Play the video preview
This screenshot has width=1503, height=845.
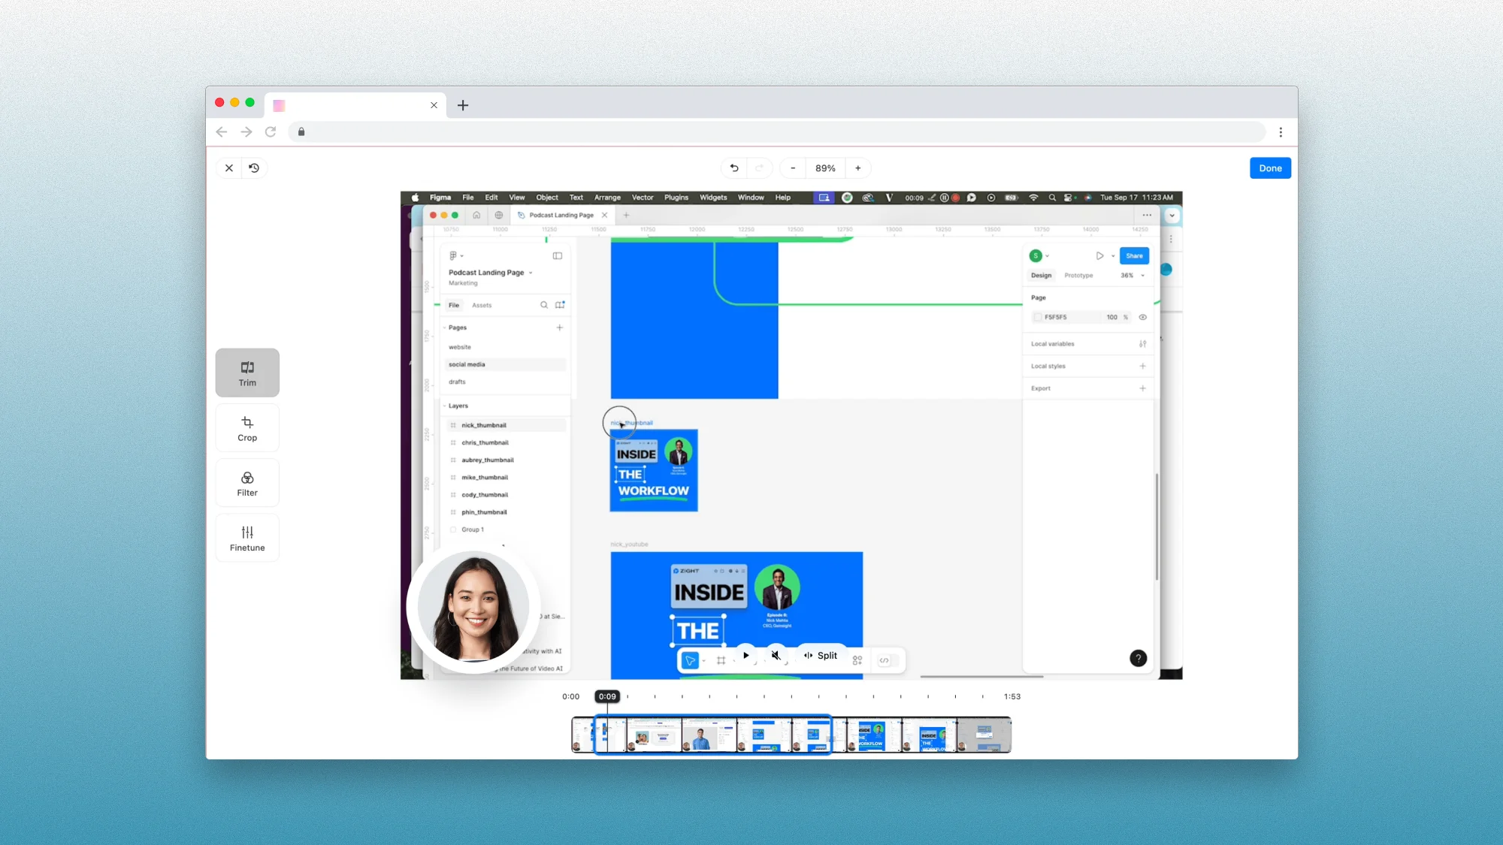coord(745,655)
